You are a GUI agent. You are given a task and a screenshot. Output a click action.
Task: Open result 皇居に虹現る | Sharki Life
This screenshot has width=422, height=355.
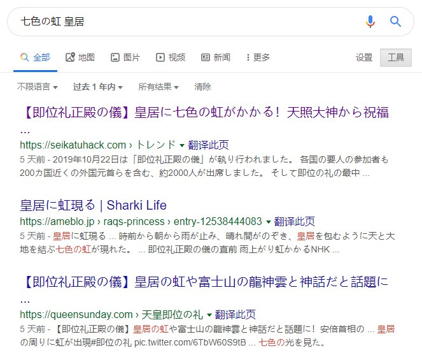[x=93, y=205]
